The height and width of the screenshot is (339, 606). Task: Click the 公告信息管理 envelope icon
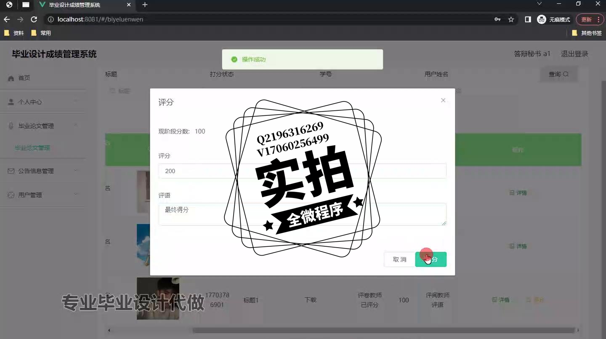point(11,171)
